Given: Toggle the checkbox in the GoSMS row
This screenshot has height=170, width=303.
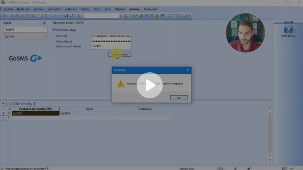Looking at the screenshot, I should tap(9, 113).
